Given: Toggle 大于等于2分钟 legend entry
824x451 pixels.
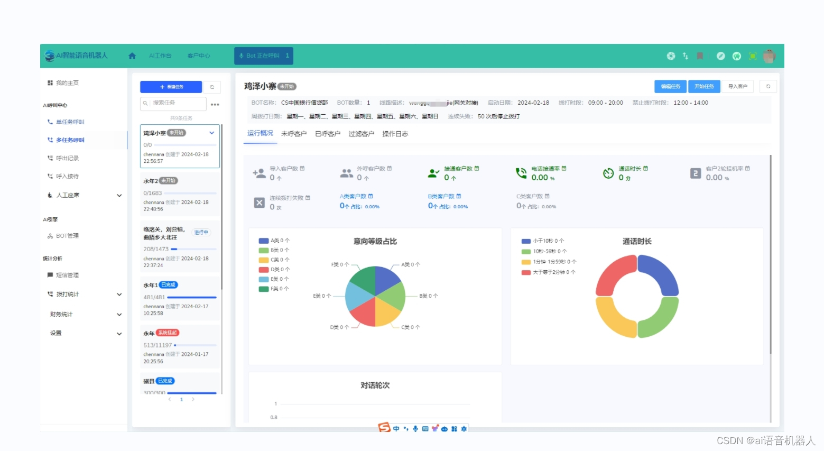Looking at the screenshot, I should 548,272.
